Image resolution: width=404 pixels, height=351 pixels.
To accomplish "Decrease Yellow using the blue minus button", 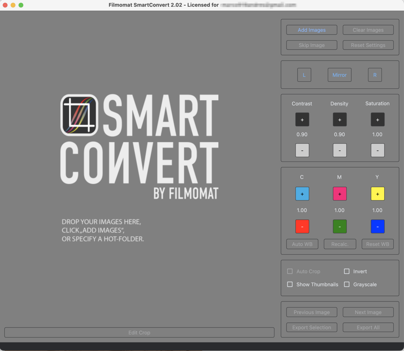I will (x=377, y=226).
